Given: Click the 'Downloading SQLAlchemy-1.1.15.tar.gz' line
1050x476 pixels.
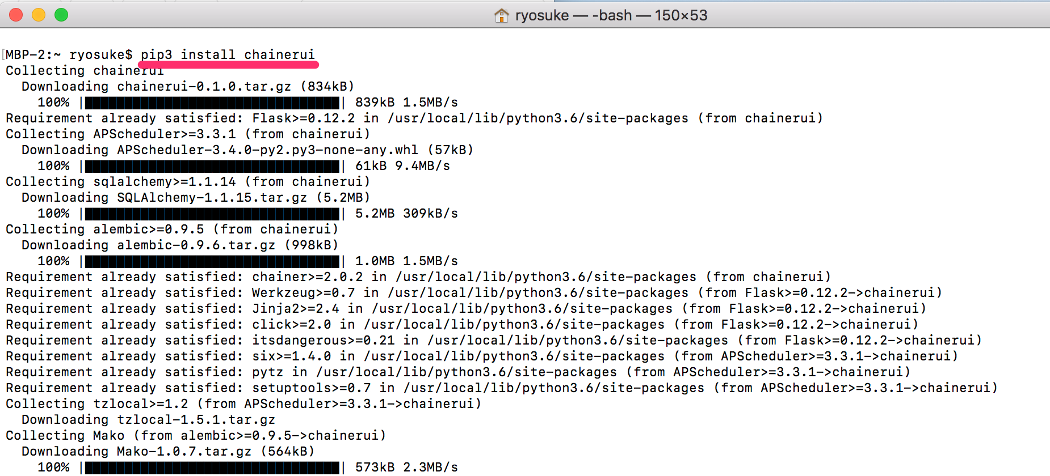Looking at the screenshot, I should click(196, 197).
